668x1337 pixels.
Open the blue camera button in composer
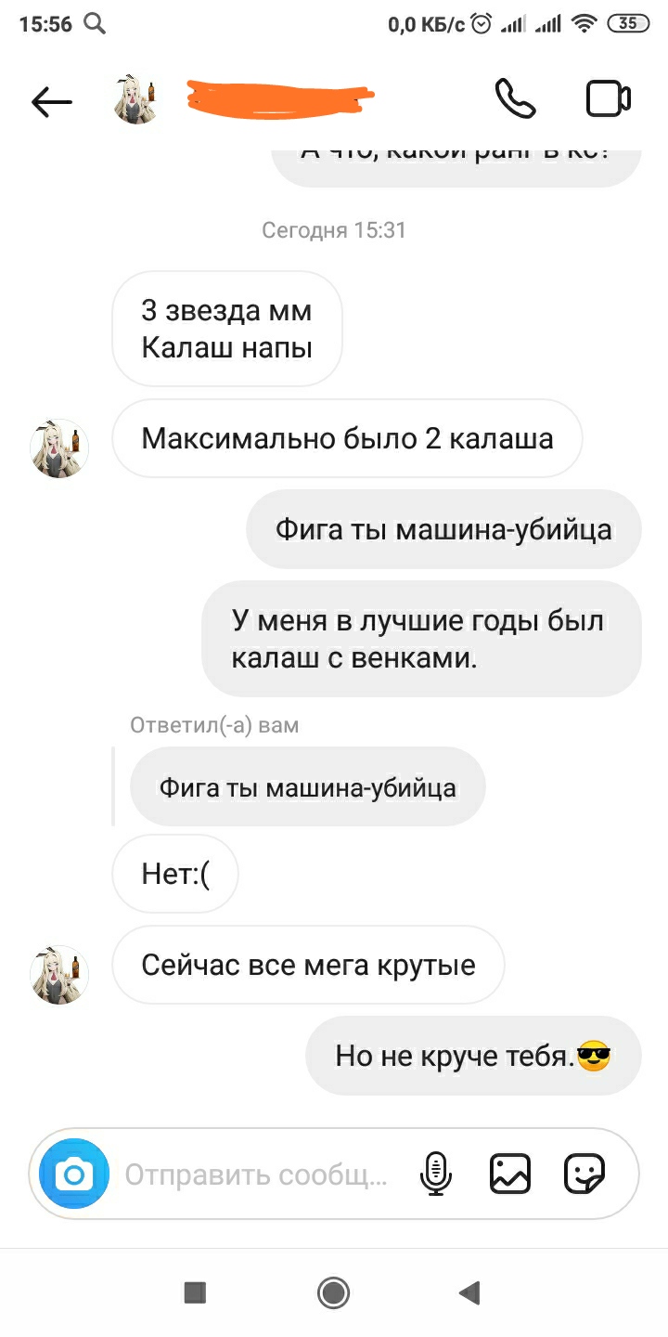[x=74, y=1176]
